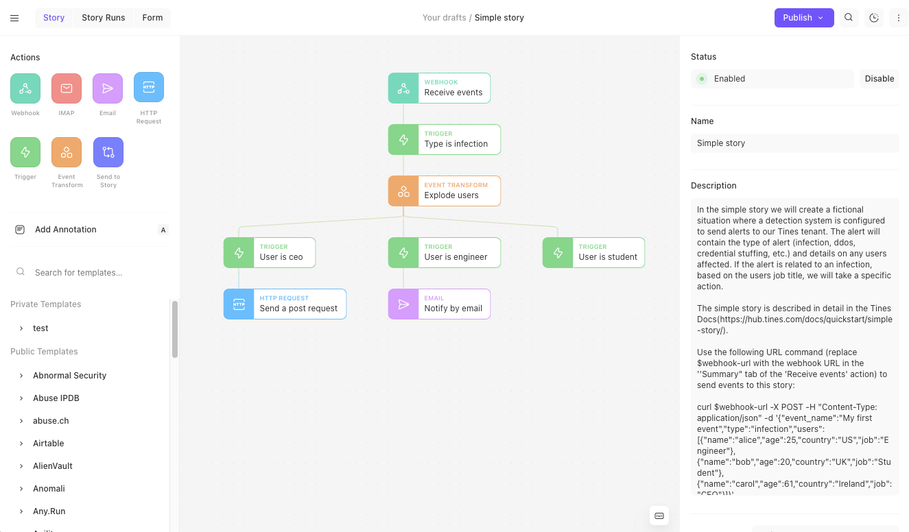
Task: Click the templates list scrollbar
Action: [175, 330]
